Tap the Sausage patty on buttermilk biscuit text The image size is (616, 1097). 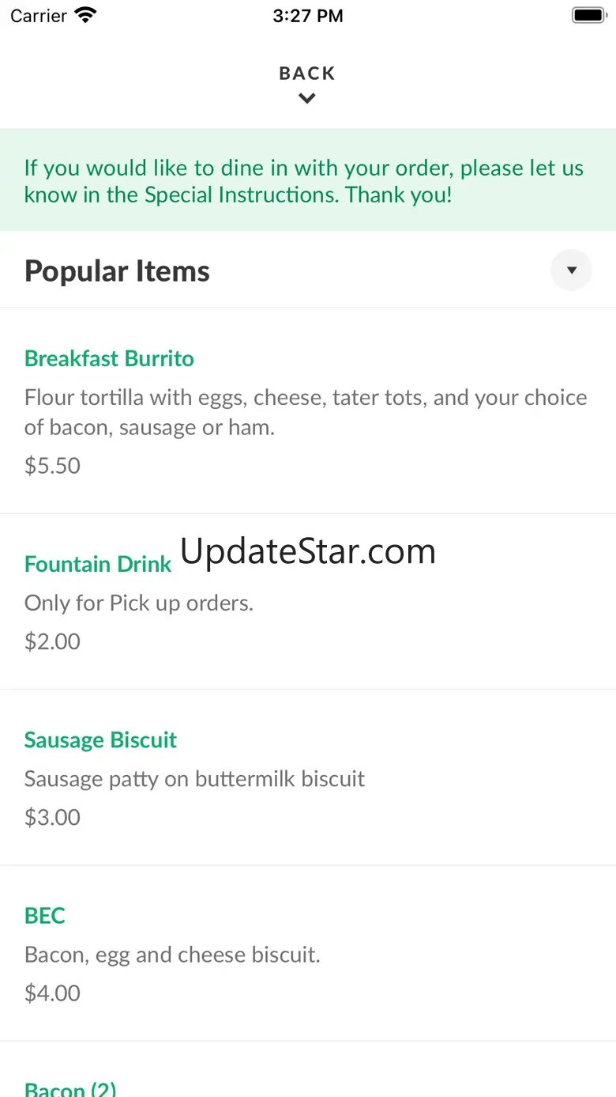[194, 778]
